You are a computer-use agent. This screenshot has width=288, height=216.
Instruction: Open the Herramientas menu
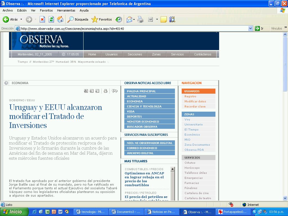click(x=66, y=10)
